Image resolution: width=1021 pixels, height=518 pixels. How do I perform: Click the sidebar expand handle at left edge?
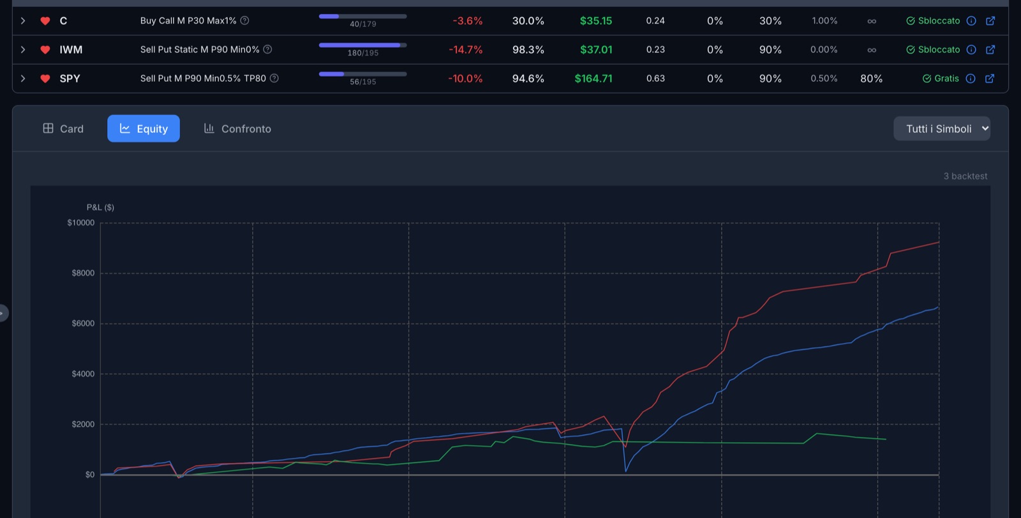point(3,313)
